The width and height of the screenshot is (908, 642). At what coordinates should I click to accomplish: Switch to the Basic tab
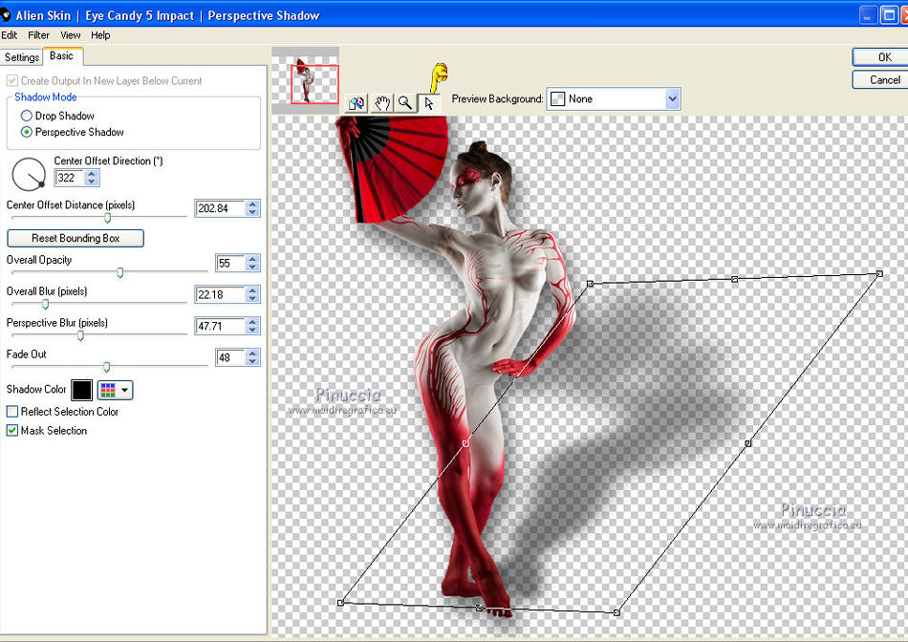coord(62,56)
